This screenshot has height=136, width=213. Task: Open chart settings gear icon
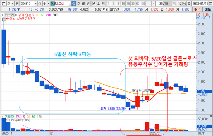189,4
